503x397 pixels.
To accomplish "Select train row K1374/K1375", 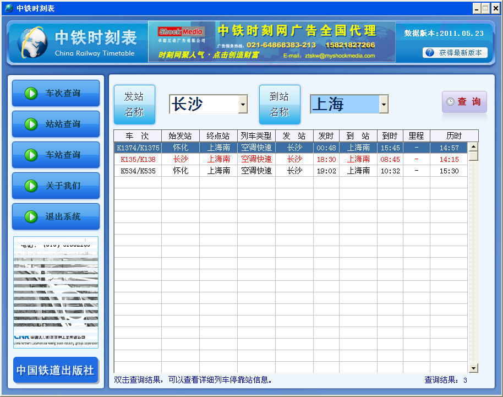I will [x=291, y=148].
